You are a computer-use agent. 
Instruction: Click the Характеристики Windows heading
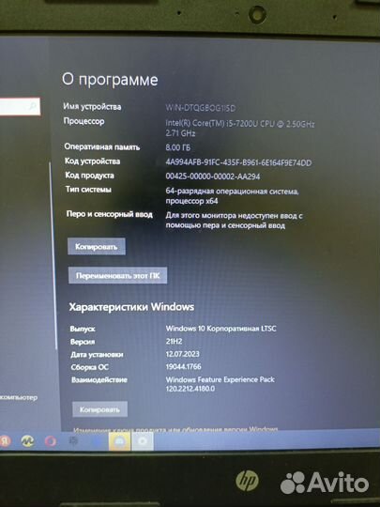(131, 306)
